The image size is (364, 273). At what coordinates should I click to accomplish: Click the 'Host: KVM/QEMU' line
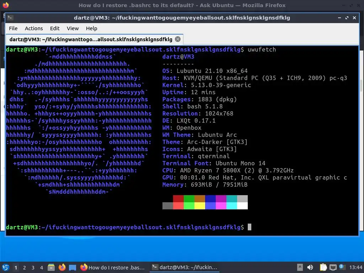coord(255,78)
